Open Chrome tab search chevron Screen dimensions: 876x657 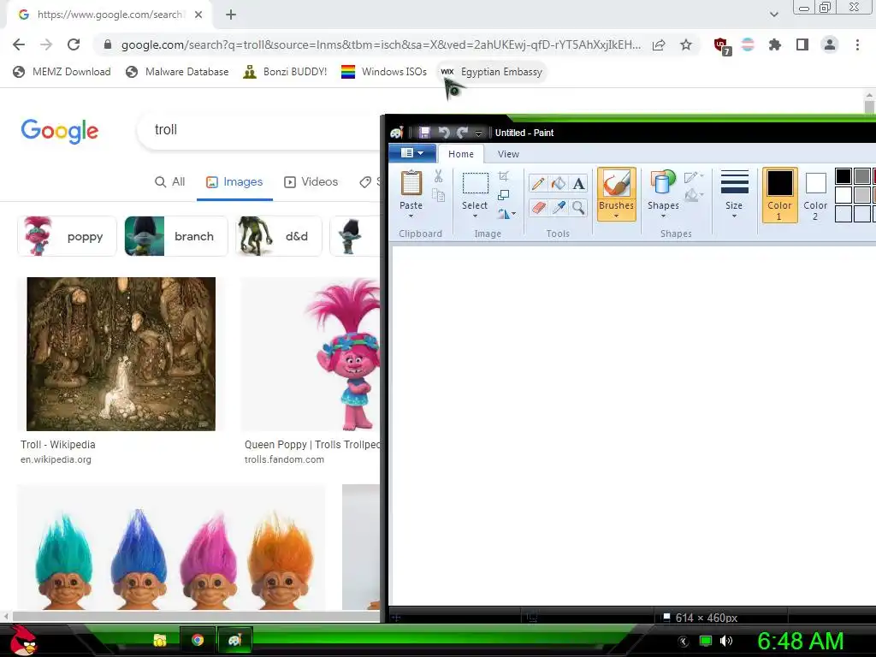(x=773, y=14)
